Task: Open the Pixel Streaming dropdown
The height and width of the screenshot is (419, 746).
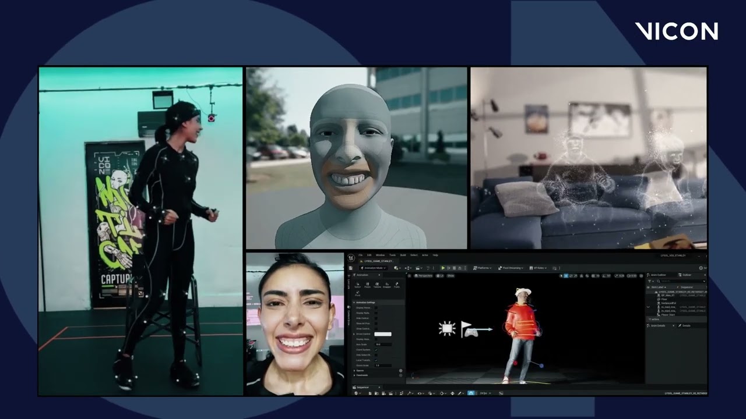Action: [x=510, y=268]
